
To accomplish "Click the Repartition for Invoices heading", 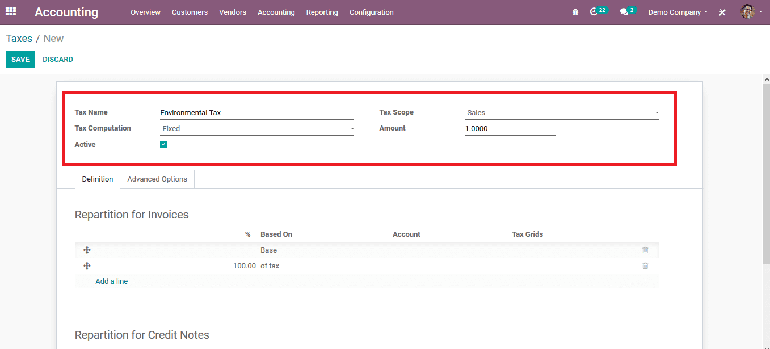I will pyautogui.click(x=132, y=215).
